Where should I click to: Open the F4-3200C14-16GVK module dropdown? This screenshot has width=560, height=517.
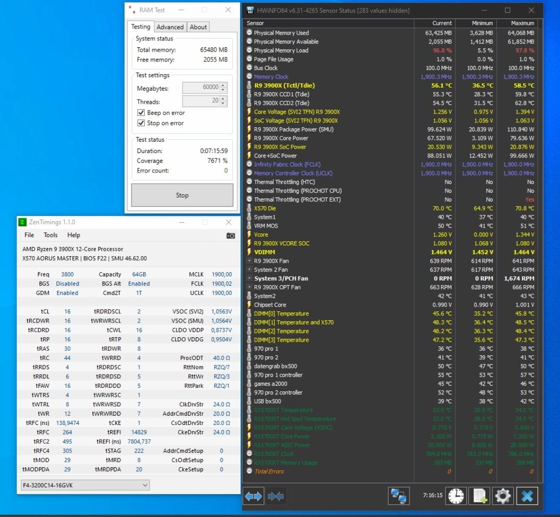(85, 485)
